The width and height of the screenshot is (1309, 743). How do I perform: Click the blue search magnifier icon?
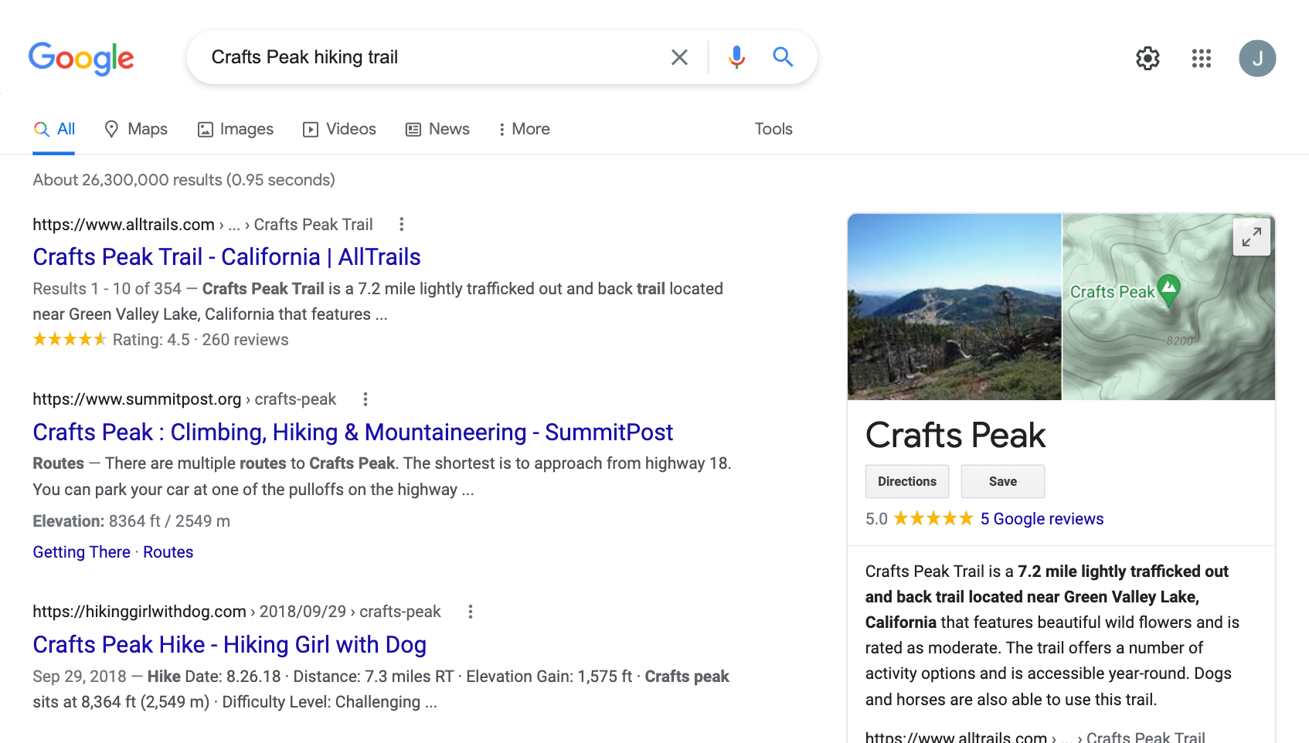tap(783, 56)
